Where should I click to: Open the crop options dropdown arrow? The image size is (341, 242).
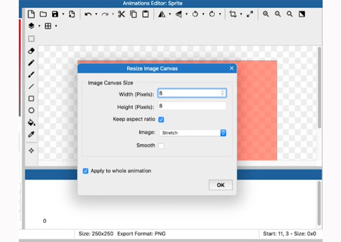241,14
